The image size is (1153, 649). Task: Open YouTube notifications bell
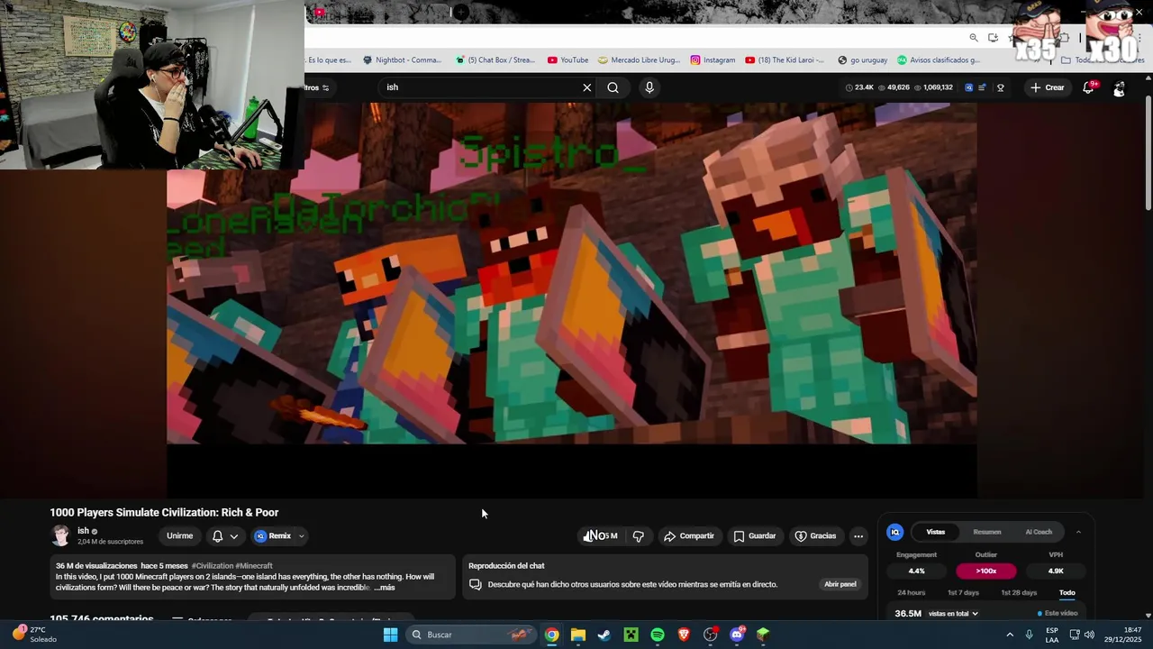pyautogui.click(x=1088, y=87)
